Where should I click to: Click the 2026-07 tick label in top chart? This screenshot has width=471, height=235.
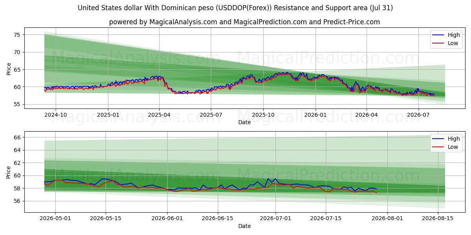pos(418,115)
